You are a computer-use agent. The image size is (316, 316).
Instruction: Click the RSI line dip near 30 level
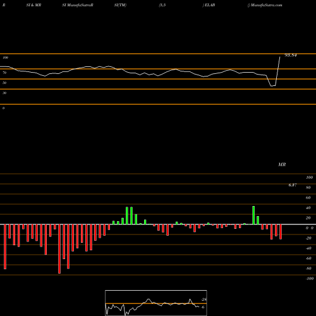point(273,85)
